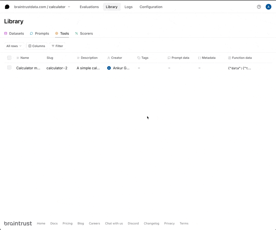The width and height of the screenshot is (276, 230).
Task: Select the Tools tab
Action: (x=62, y=33)
